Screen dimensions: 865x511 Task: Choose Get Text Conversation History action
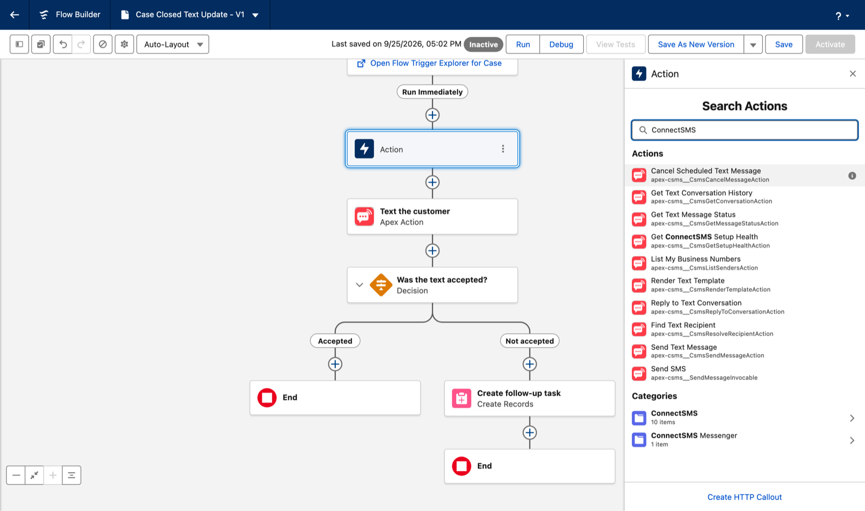point(744,197)
